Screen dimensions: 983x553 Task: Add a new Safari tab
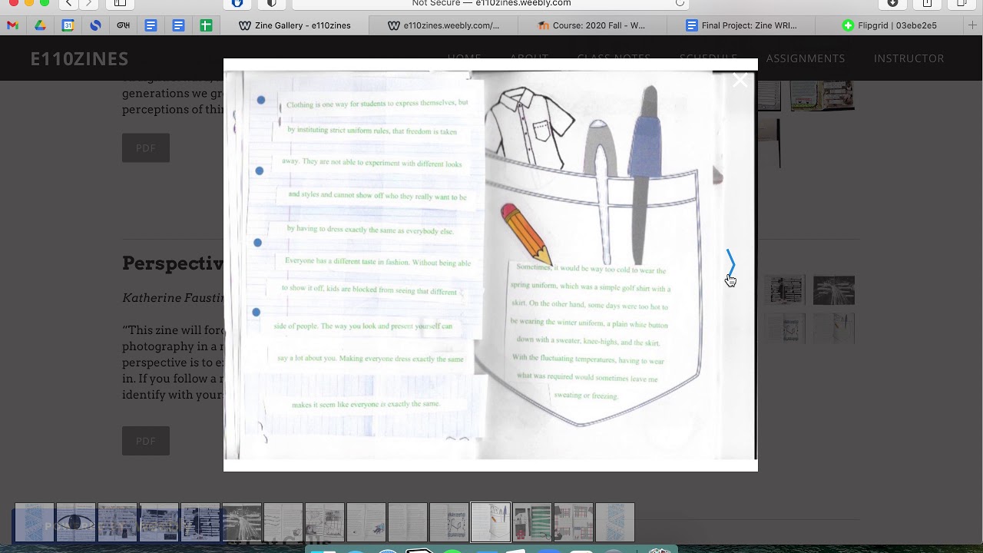(x=973, y=25)
